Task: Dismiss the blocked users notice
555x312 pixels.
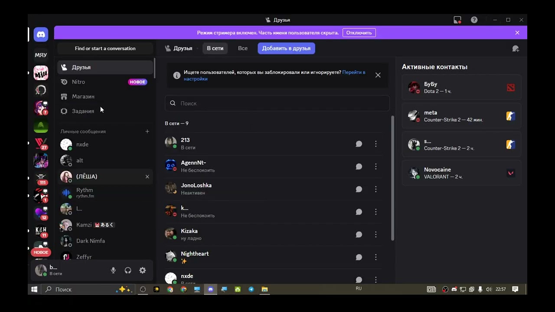Action: [378, 75]
